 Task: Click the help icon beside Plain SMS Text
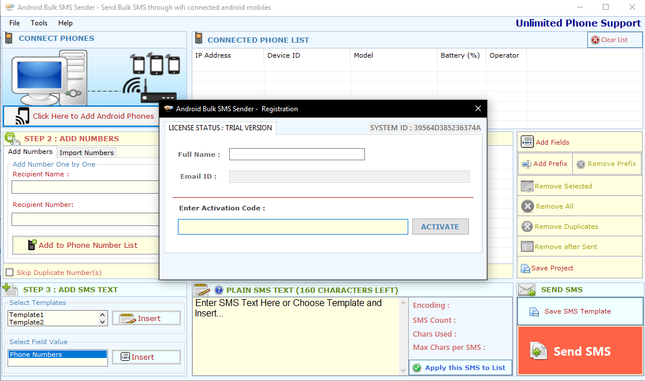tap(219, 291)
